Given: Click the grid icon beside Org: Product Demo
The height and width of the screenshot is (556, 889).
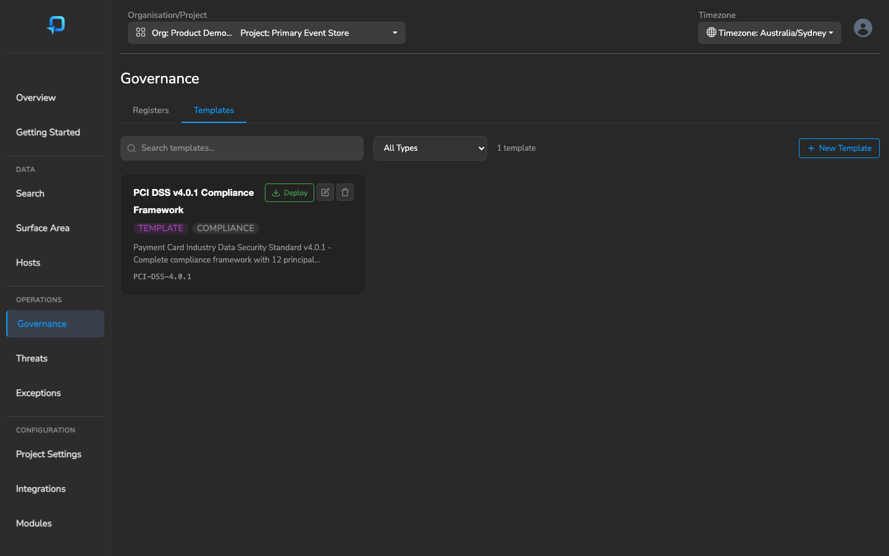Looking at the screenshot, I should pos(141,33).
